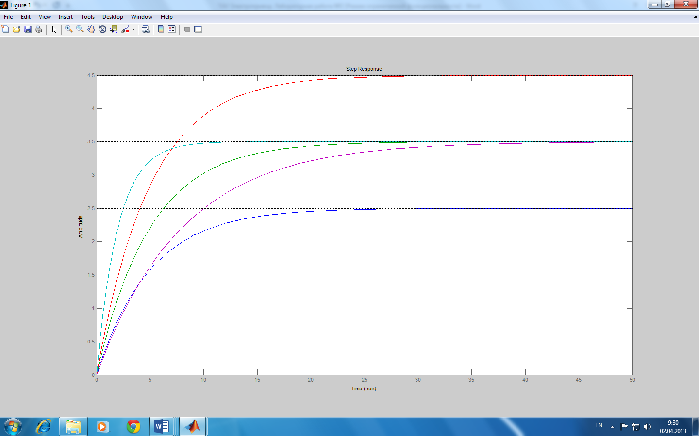Click the EN language indicator
This screenshot has width=699, height=436.
pyautogui.click(x=599, y=425)
